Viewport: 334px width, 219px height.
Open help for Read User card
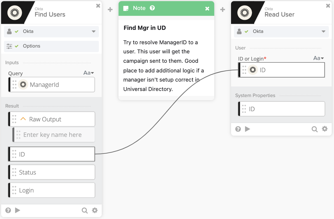238,129
